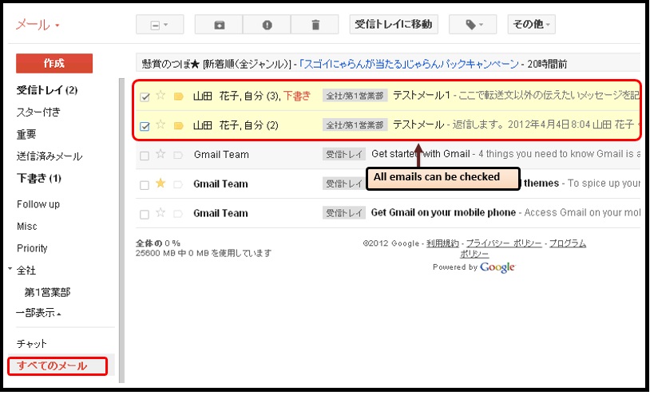Click the 受信トレイに移動 button
650x399 pixels.
point(394,25)
